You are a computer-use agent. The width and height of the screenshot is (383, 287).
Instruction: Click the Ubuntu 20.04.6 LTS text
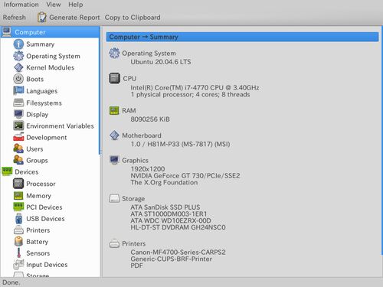click(x=161, y=62)
